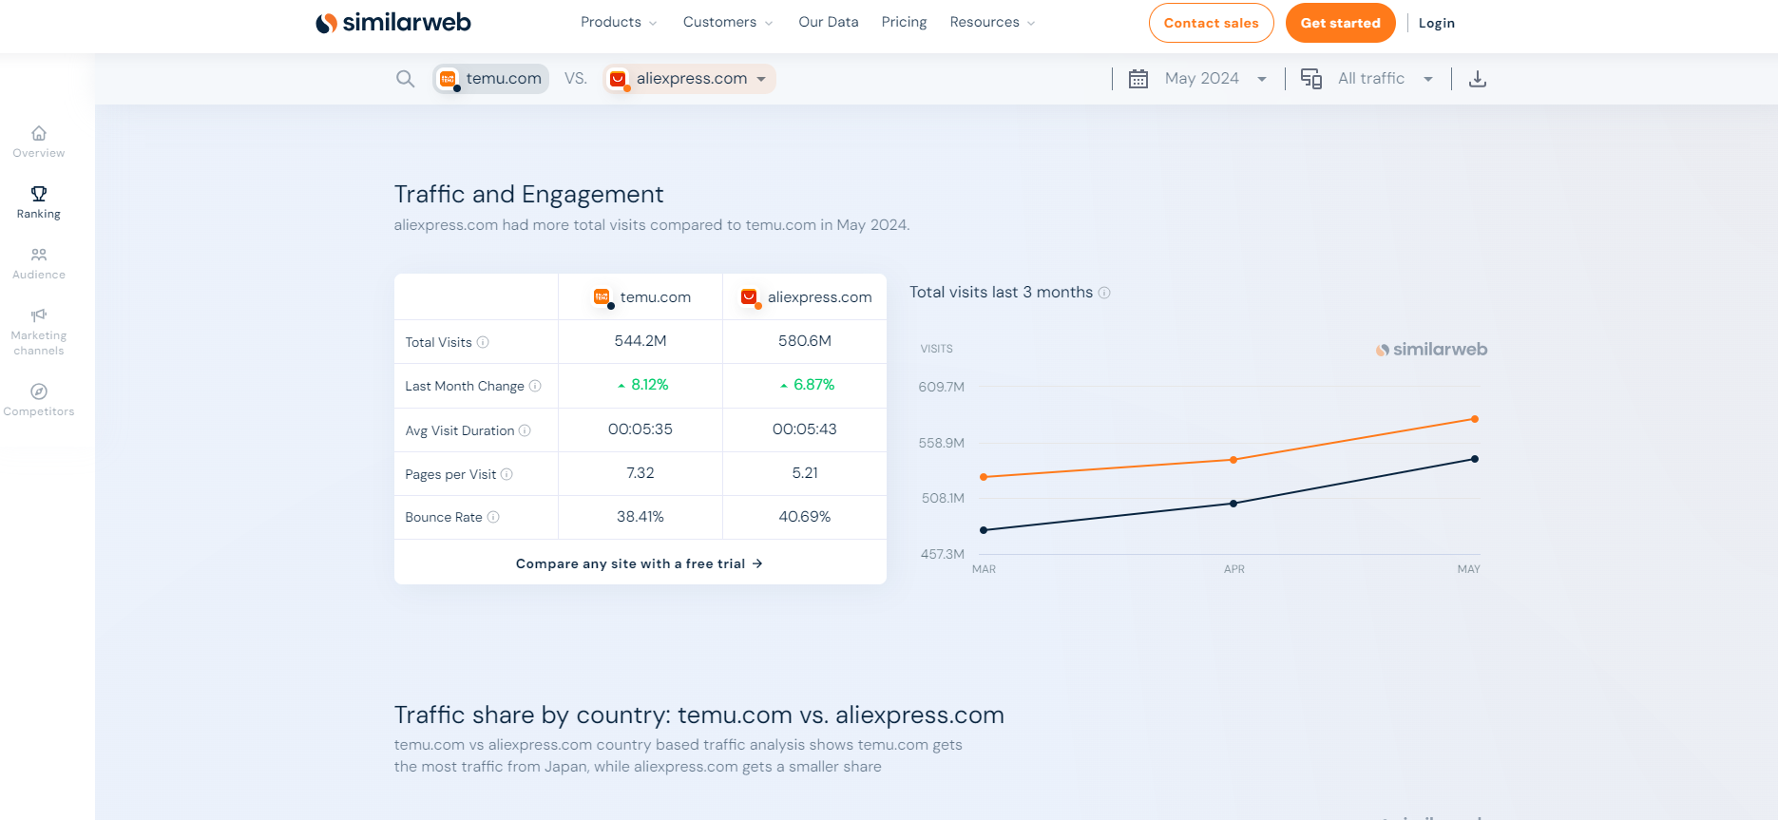Click the 40.69% bounce rate value
This screenshot has height=820, width=1778.
tap(805, 517)
